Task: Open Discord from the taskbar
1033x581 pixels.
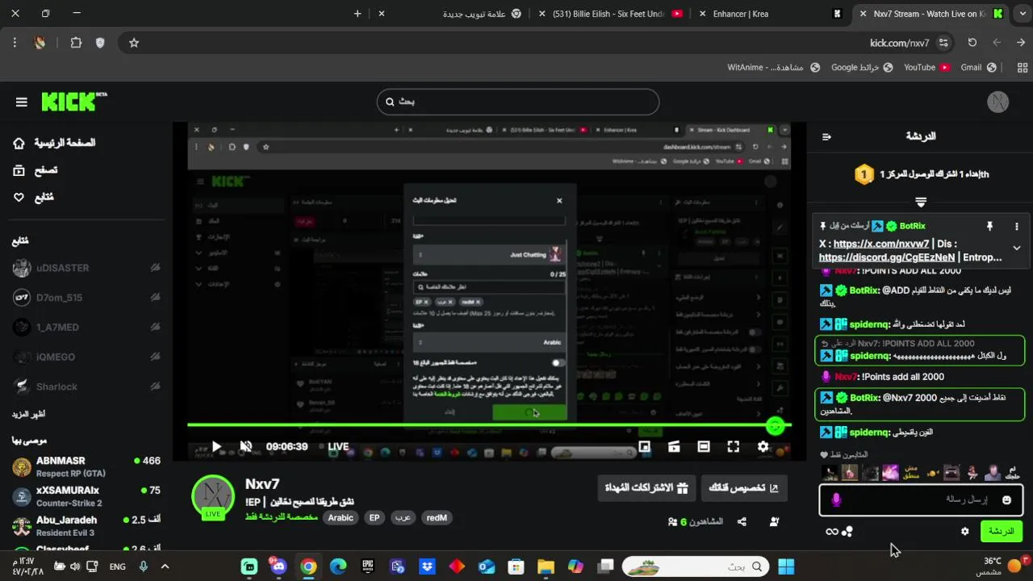Action: point(278,566)
